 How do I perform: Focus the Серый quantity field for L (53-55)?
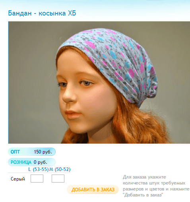[x=37, y=179]
